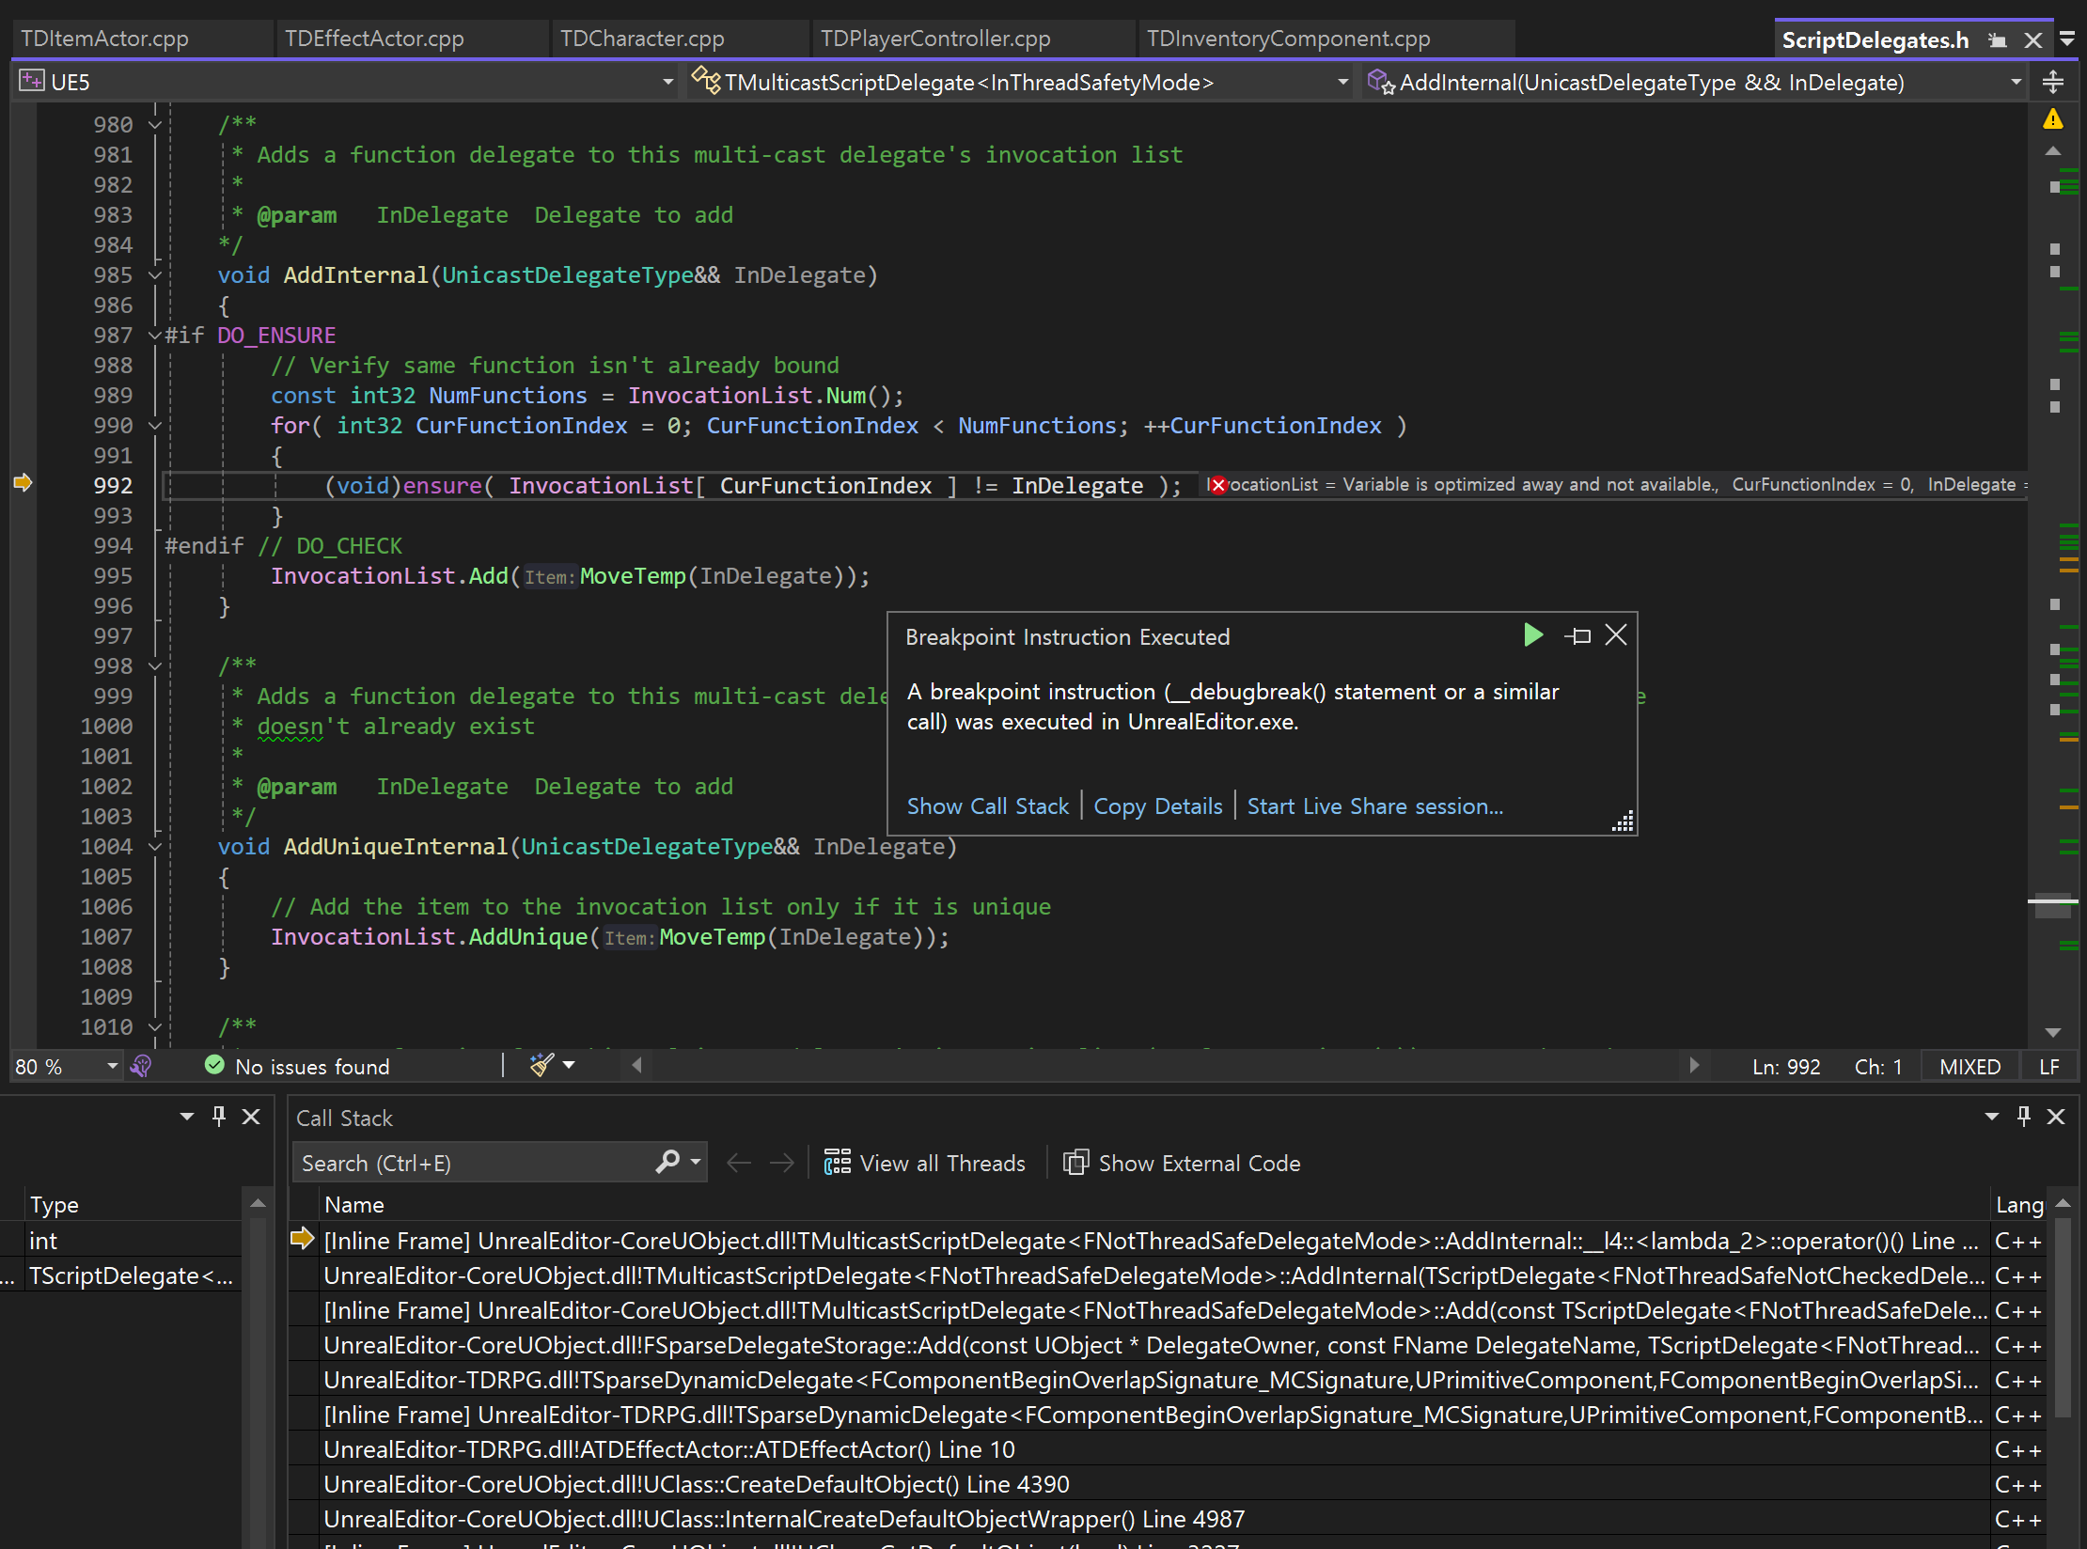Click the Show Call Stack link
Viewport: 2087px width, 1549px height.
(987, 806)
